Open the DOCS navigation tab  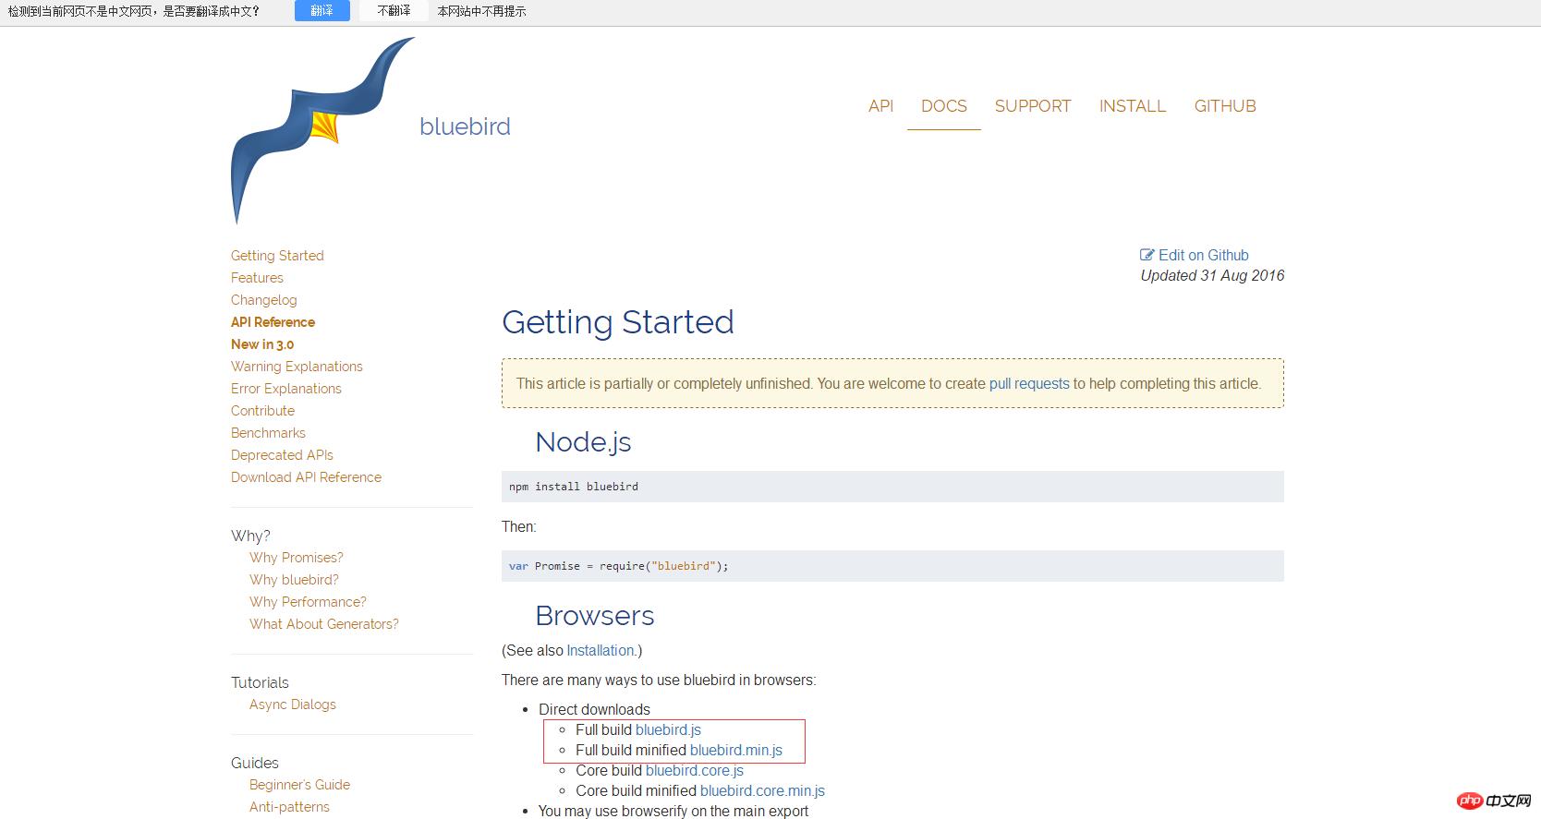click(x=943, y=106)
